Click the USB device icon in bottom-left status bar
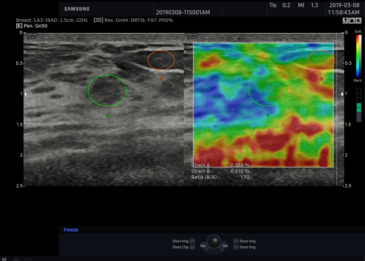The image size is (365, 261). [4, 259]
